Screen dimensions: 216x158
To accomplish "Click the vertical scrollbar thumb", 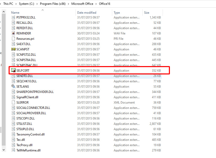I will (x=4, y=80).
